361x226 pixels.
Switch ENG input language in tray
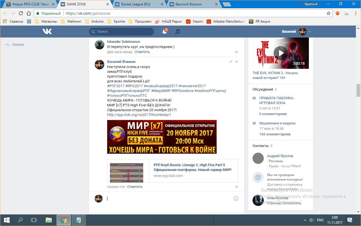pyautogui.click(x=320, y=220)
